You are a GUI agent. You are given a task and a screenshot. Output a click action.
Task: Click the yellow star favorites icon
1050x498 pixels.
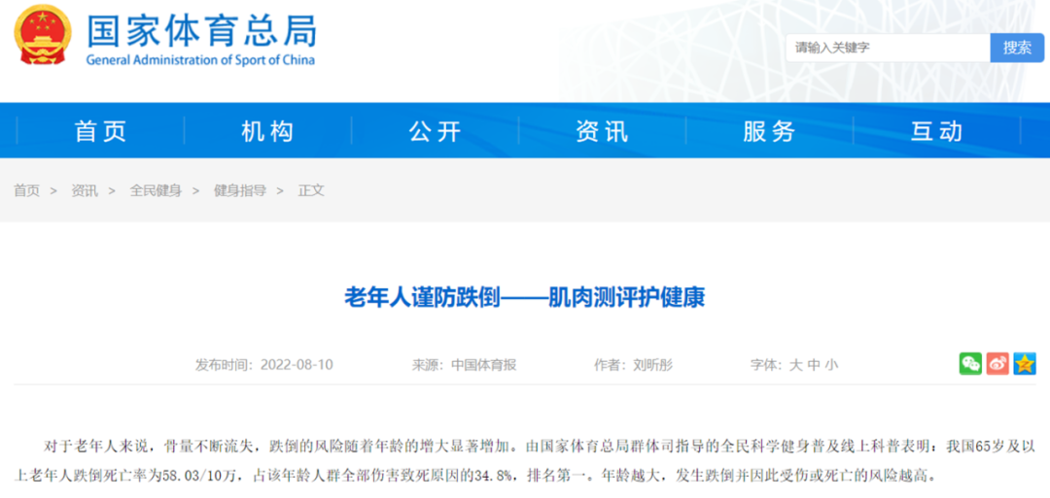coord(1025,364)
